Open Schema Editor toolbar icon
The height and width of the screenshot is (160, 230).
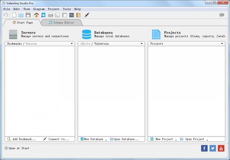tap(43, 15)
